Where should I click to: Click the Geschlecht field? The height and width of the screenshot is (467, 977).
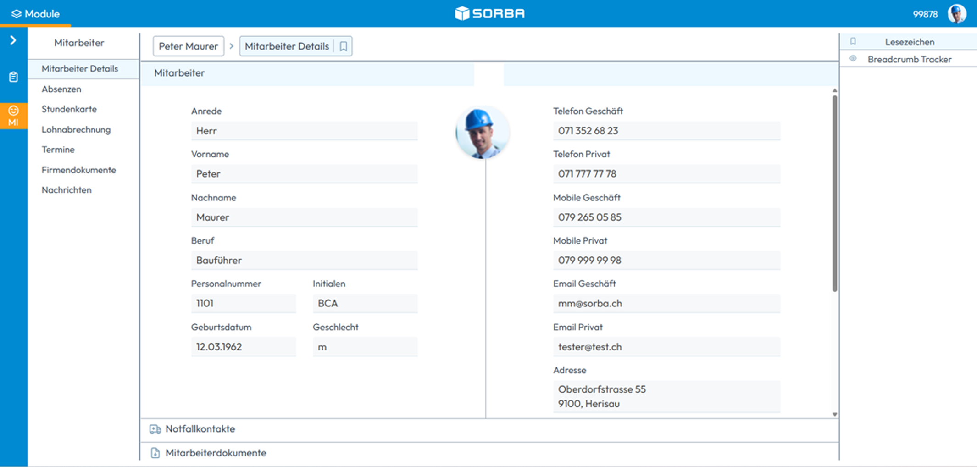point(365,347)
